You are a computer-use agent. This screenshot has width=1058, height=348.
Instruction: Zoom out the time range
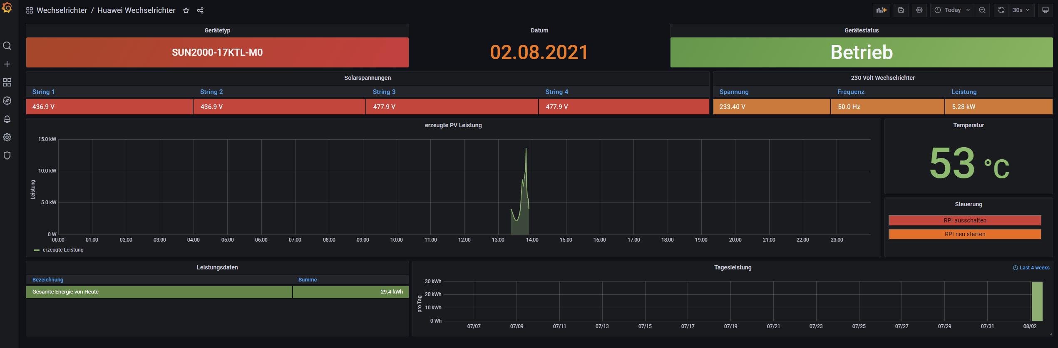(x=982, y=10)
